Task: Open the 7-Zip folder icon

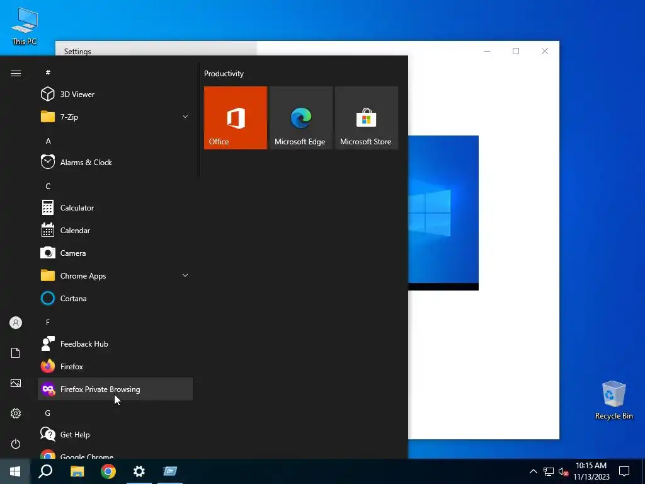Action: click(x=48, y=117)
